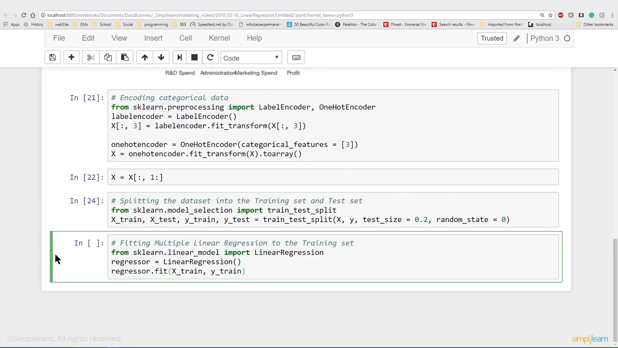Image resolution: width=618 pixels, height=348 pixels.
Task: Open the Edit menu
Action: [x=88, y=38]
